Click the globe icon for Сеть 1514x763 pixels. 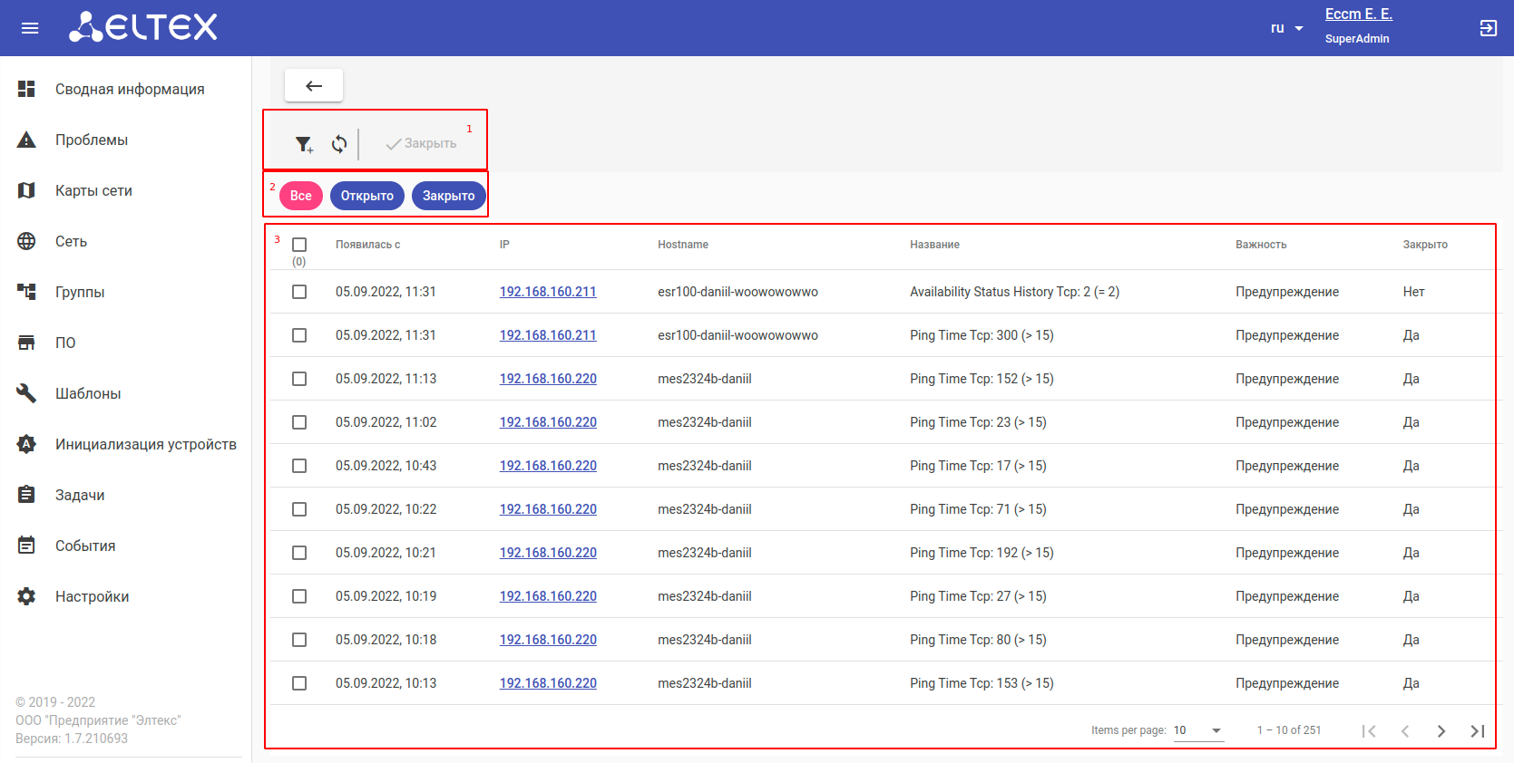(x=26, y=241)
